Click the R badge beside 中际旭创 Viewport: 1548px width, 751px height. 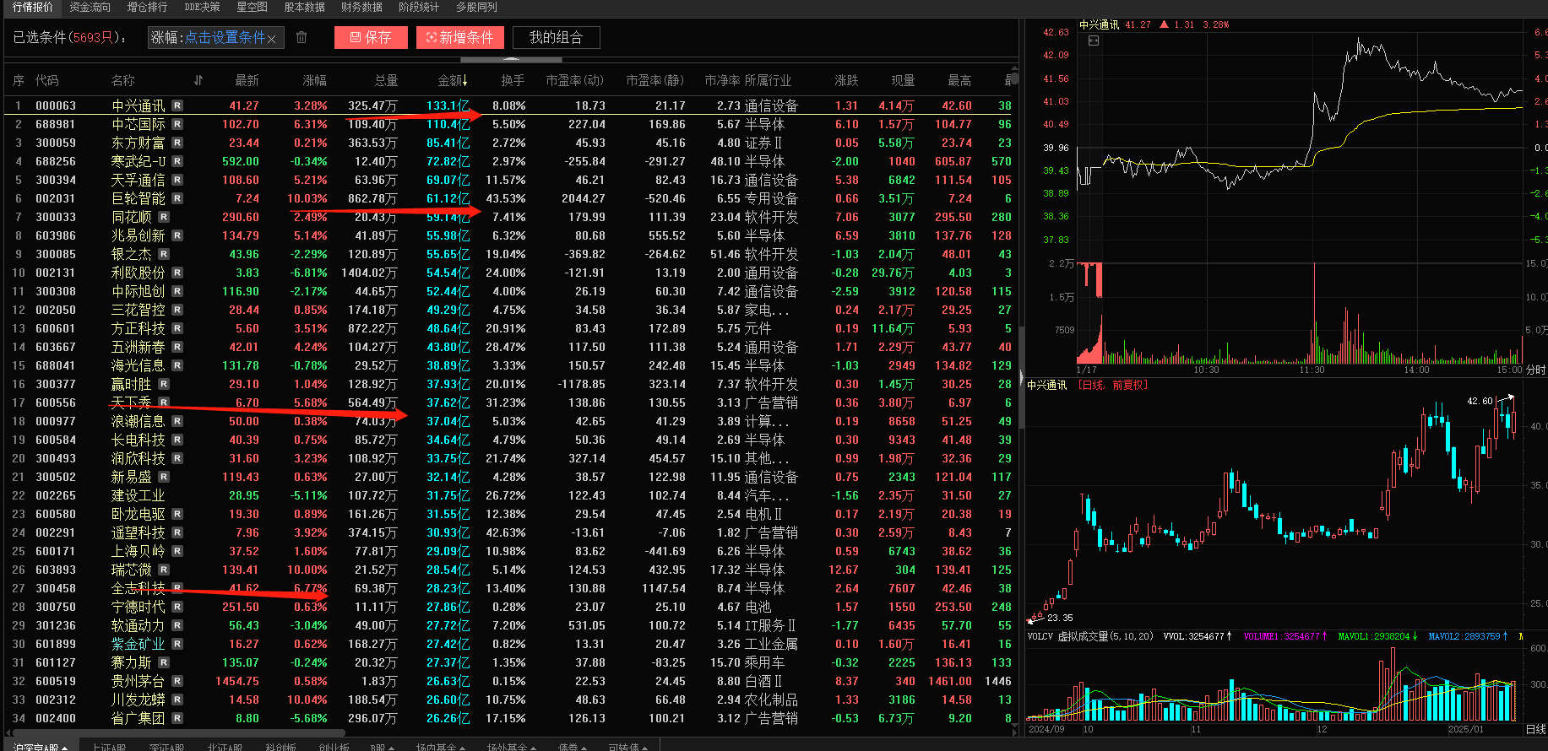(x=177, y=291)
